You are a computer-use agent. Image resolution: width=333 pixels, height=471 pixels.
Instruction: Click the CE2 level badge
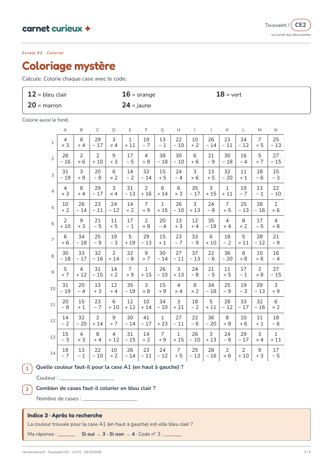pyautogui.click(x=301, y=25)
